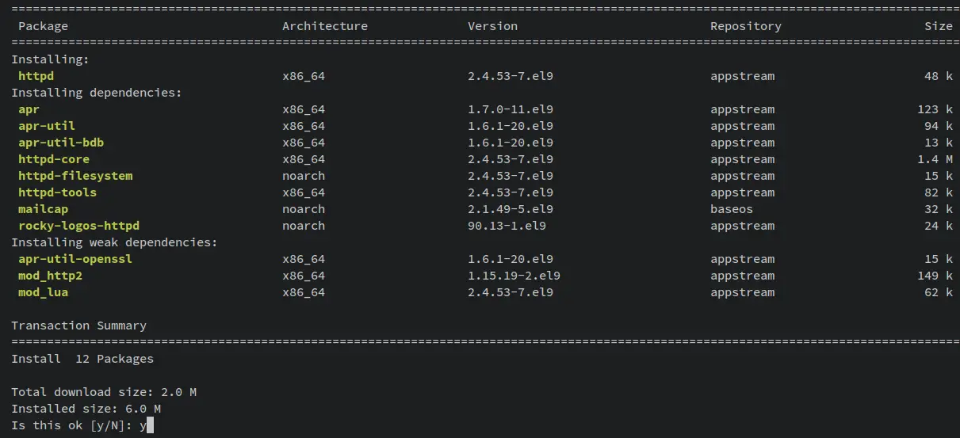The height and width of the screenshot is (438, 960).
Task: Click the apr-util-openssl package name
Action: point(75,259)
